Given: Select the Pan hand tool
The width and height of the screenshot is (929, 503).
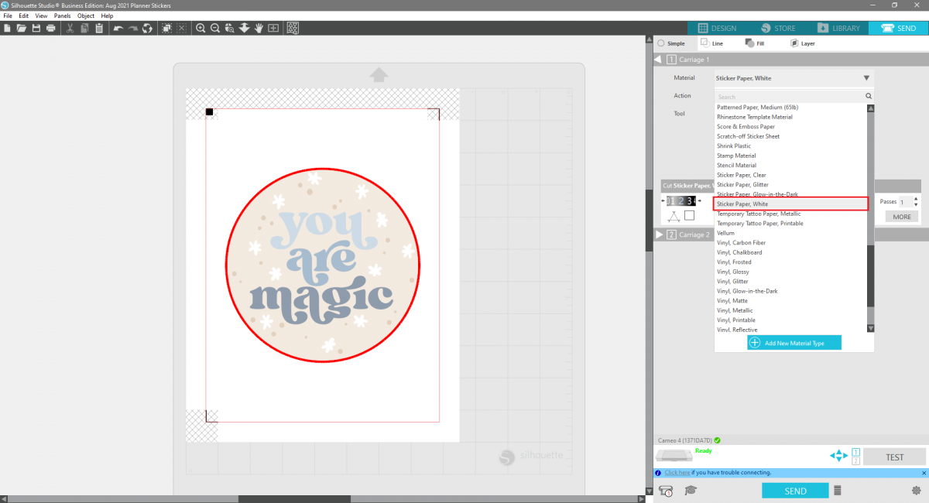Looking at the screenshot, I should (259, 29).
